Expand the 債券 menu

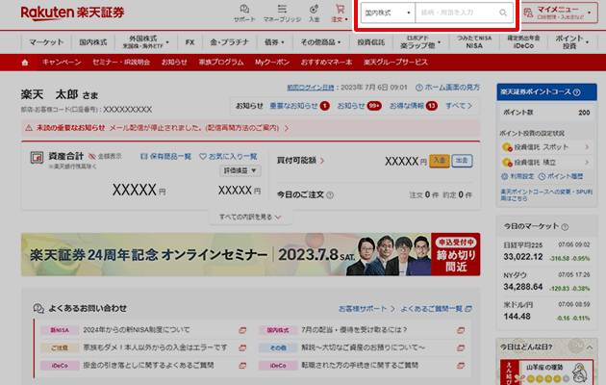pyautogui.click(x=274, y=42)
